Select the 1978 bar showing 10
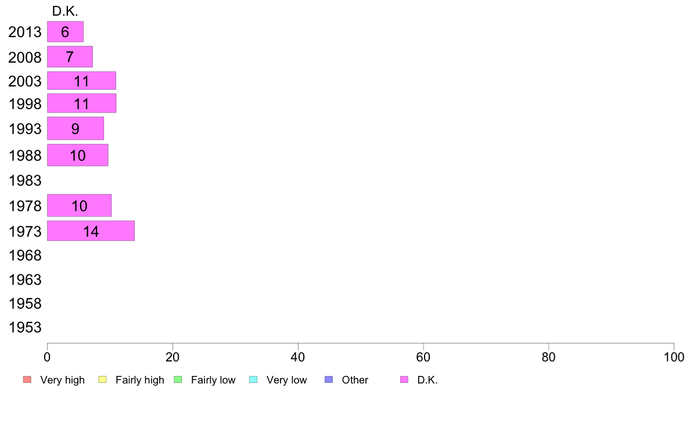Screen dimensions: 690x427 point(79,206)
